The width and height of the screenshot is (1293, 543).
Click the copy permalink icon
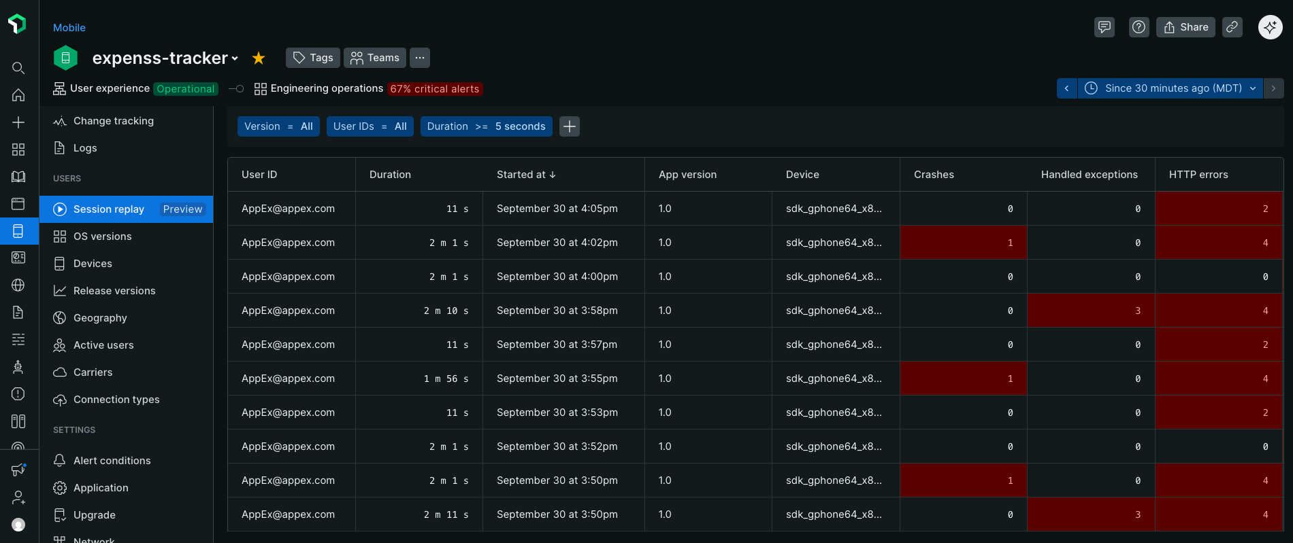(1232, 27)
